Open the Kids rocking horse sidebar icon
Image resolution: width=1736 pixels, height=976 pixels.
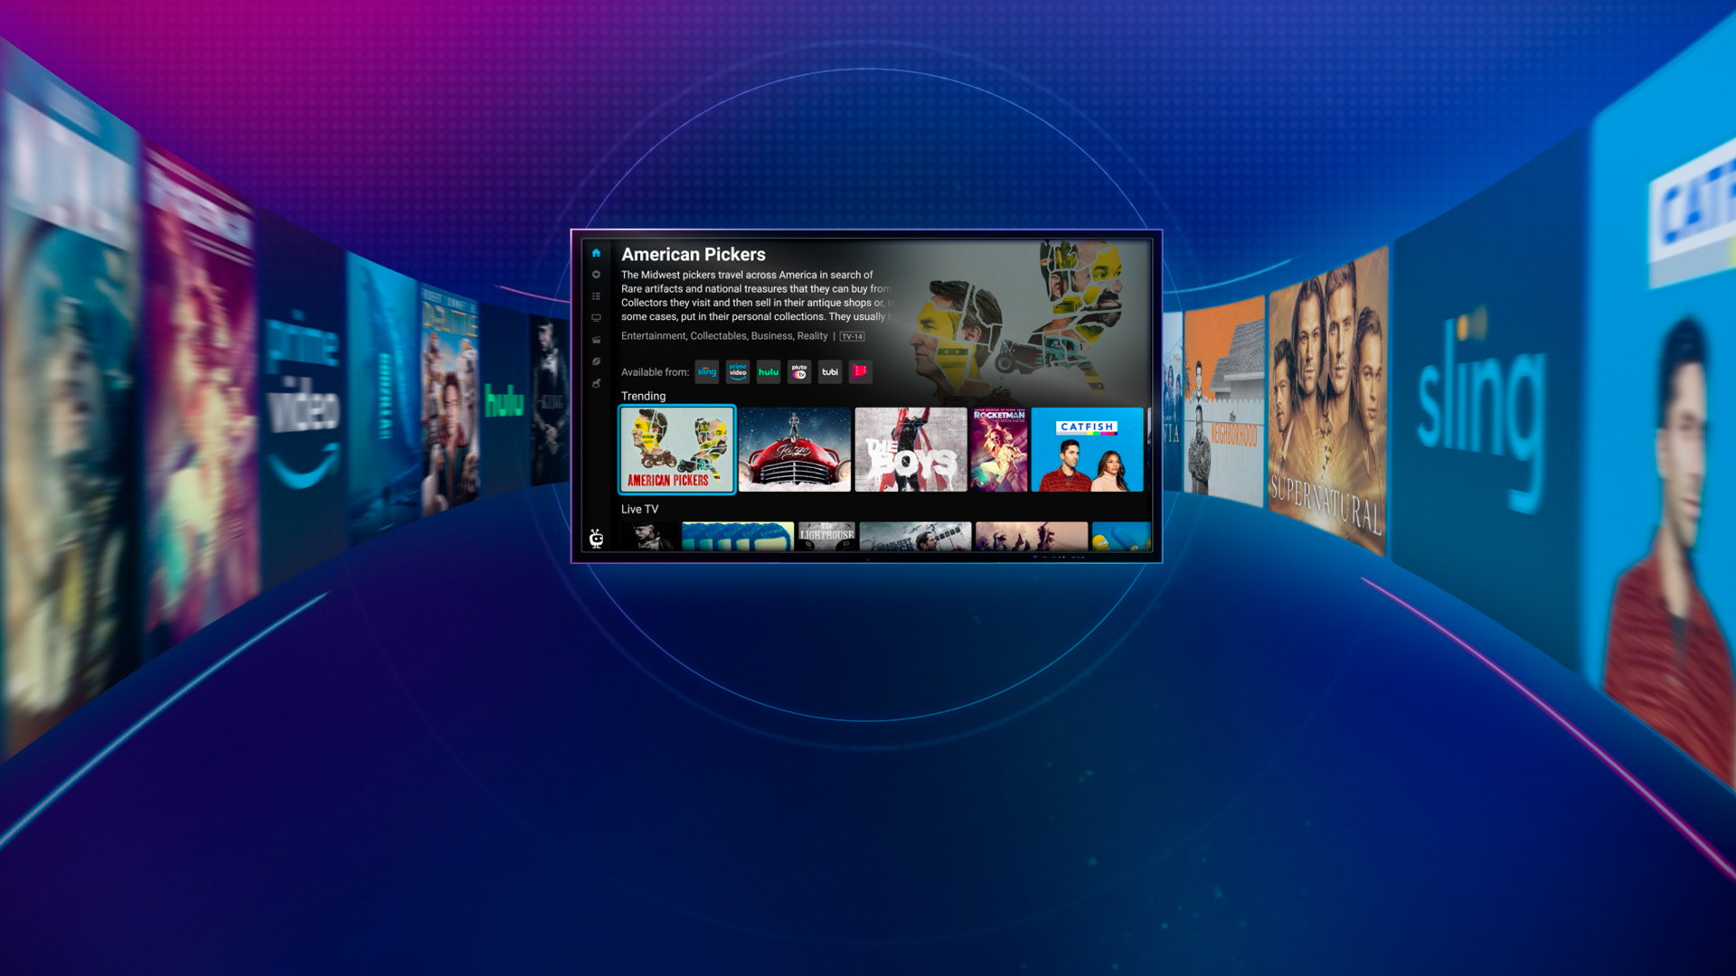point(596,383)
